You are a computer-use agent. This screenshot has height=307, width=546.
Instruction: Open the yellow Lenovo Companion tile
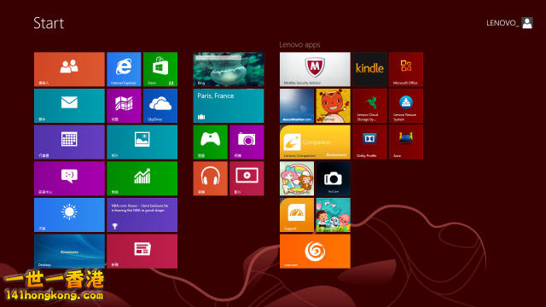click(x=315, y=142)
